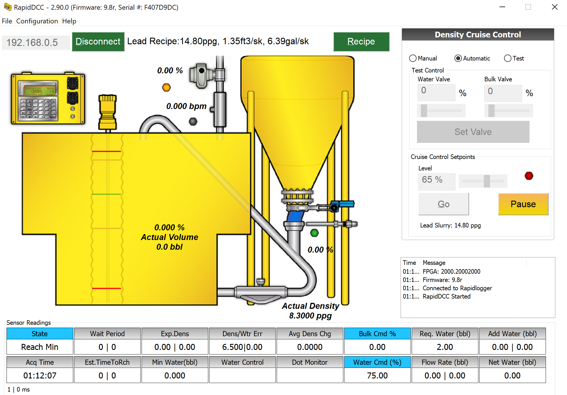Click the 'Connected to Rapidlogger' log message
This screenshot has height=395, width=567.
[457, 288]
